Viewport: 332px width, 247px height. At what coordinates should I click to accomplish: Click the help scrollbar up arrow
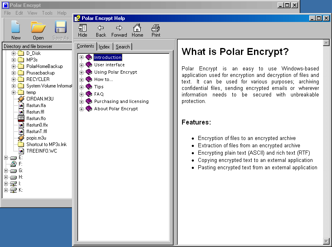click(x=326, y=43)
